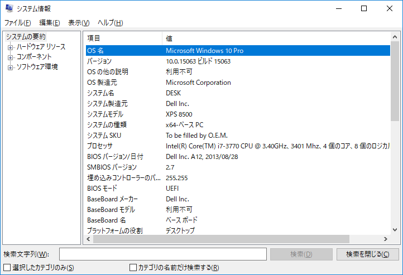
Task: Enable the 選択したカテゴリのみ(S) checkbox
Action: pos(7,268)
